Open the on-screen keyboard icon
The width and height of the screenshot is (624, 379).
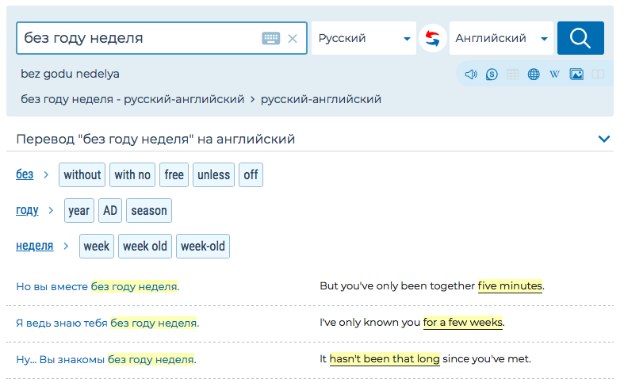(x=270, y=38)
